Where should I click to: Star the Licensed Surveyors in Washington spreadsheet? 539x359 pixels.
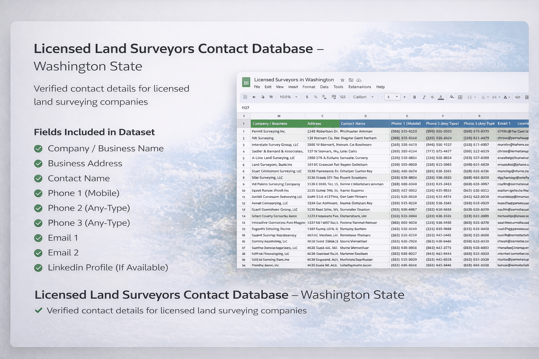[x=342, y=80]
